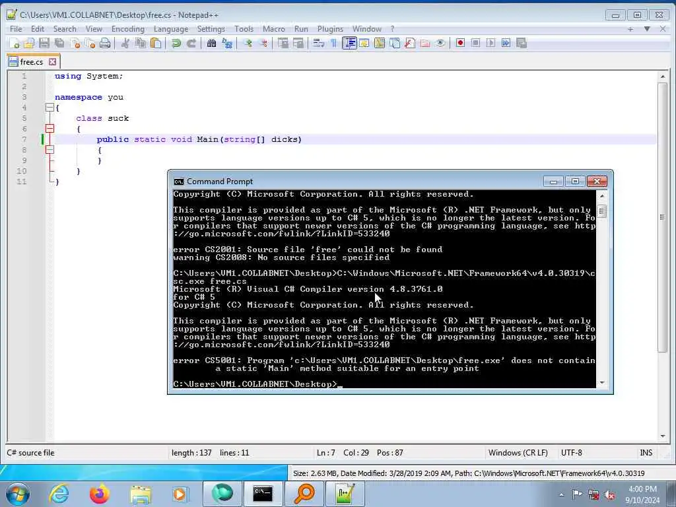Click the Zoom Out toolbar icon
Viewport: 676px width, 507px height.
pyautogui.click(x=263, y=43)
